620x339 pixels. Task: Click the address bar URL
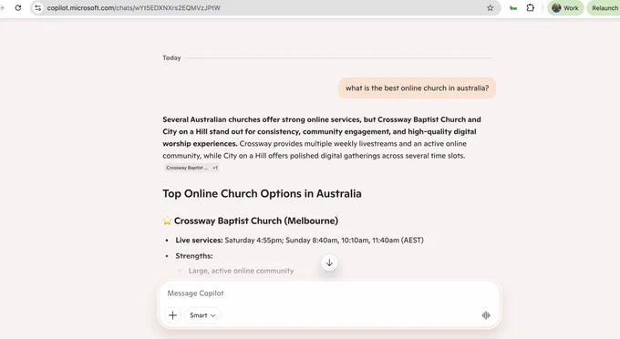(x=134, y=8)
